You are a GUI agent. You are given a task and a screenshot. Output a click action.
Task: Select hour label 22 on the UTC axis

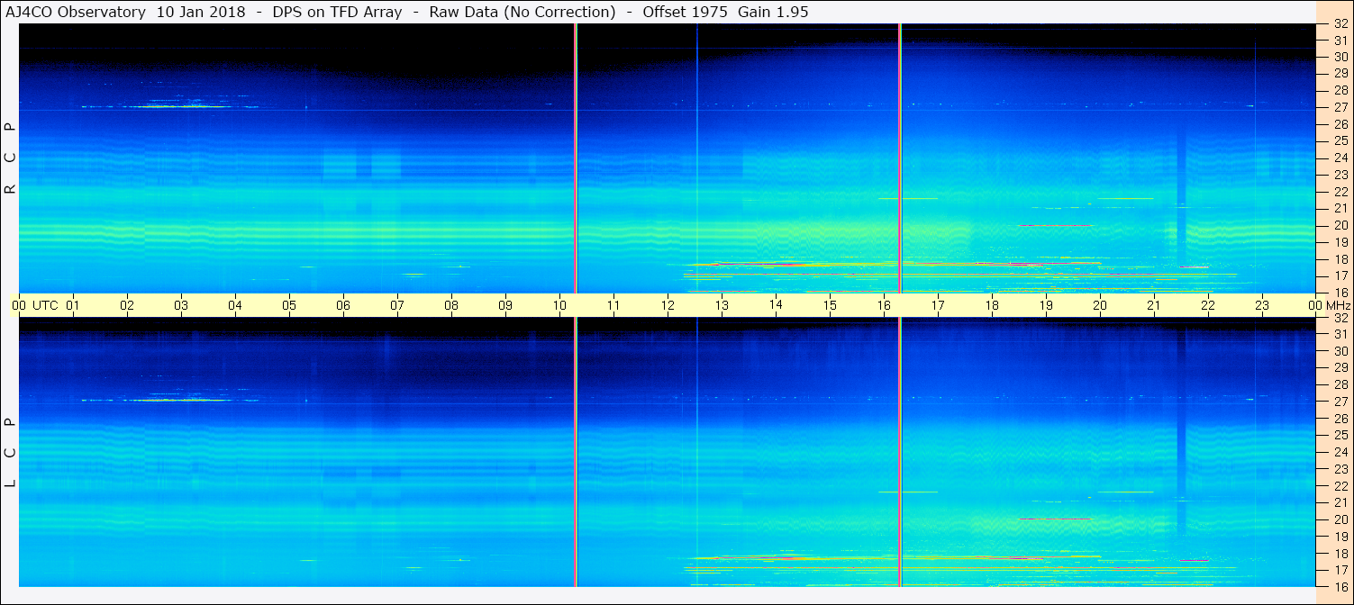(1208, 305)
